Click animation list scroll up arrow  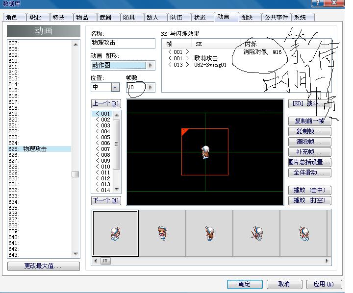[76, 44]
